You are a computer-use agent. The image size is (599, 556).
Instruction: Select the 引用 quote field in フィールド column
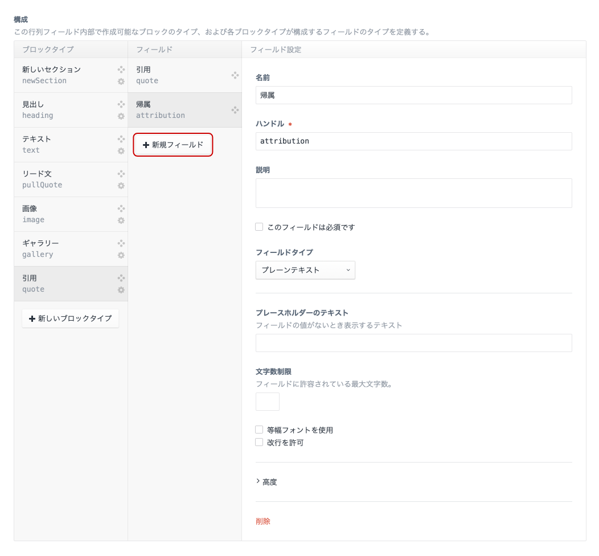tap(177, 75)
